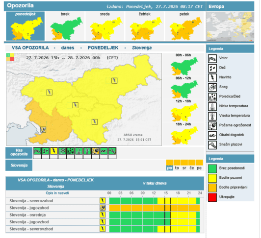Open the Evropa warnings map
The height and width of the screenshot is (238, 261).
click(x=230, y=26)
